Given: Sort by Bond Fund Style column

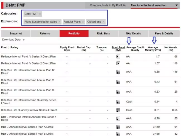Looking at the screenshot, I should (x=118, y=49).
